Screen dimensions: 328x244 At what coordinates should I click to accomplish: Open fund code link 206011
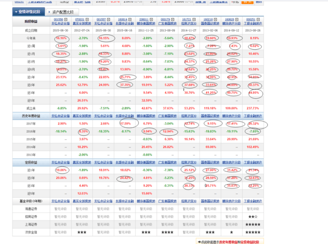(x=144, y=20)
